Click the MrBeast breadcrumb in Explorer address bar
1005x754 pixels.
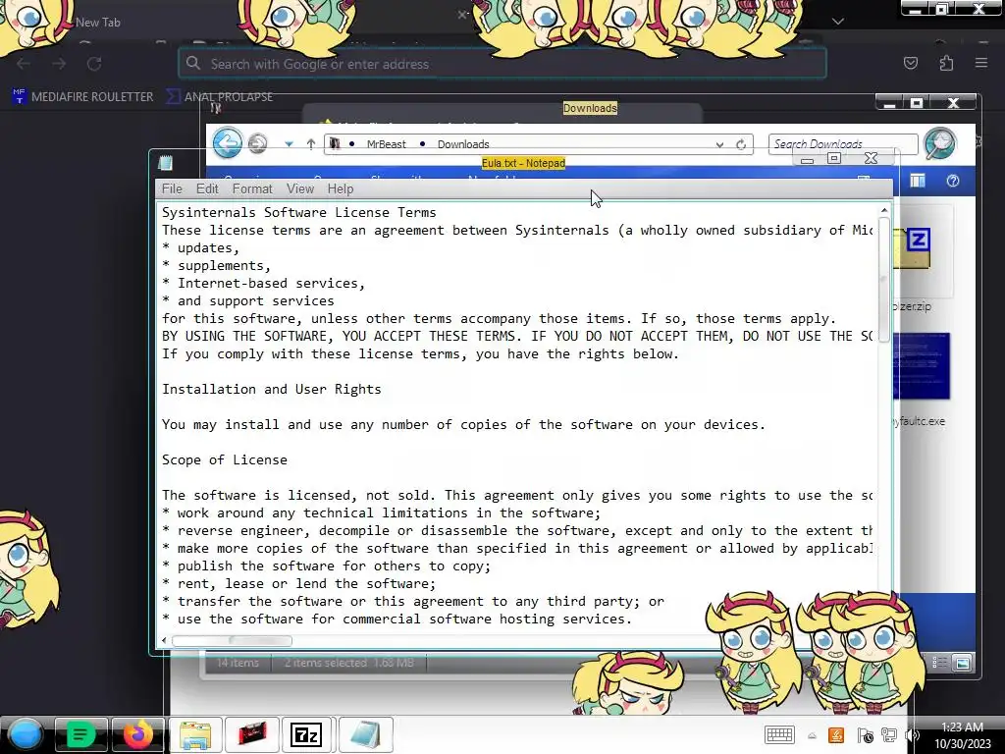click(x=386, y=144)
